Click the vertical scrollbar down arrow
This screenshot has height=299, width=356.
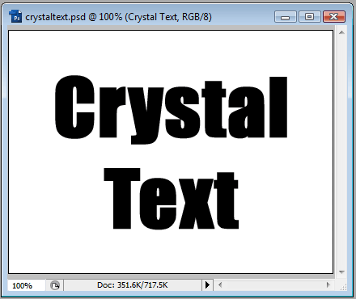point(341,272)
